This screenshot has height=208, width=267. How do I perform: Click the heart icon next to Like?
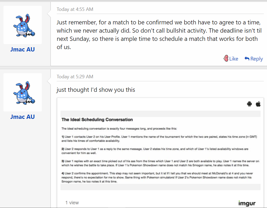[226, 58]
